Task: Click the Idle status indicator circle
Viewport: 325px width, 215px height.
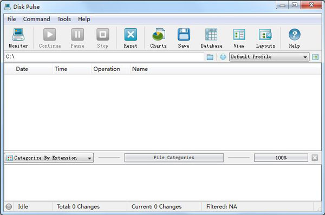Action: coord(9,206)
